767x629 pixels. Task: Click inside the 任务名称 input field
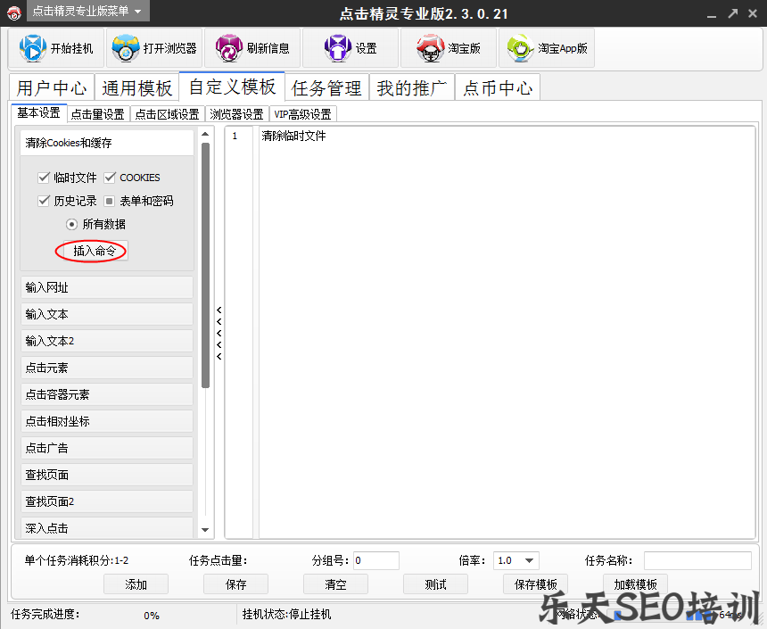tap(698, 560)
